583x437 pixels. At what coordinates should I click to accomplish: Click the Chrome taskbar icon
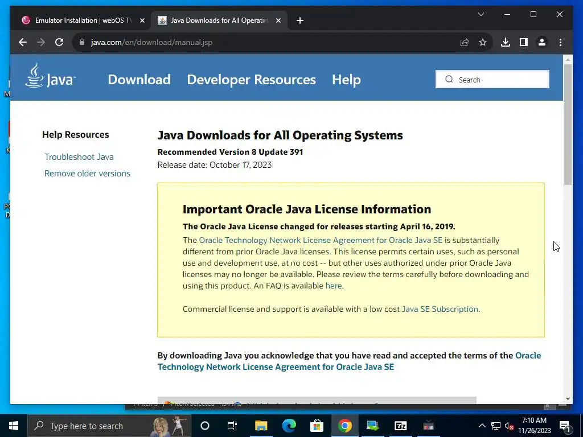click(344, 426)
